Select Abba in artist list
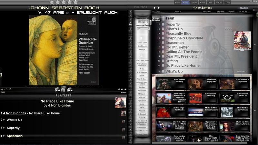The height and width of the screenshot is (145, 258). [142, 76]
